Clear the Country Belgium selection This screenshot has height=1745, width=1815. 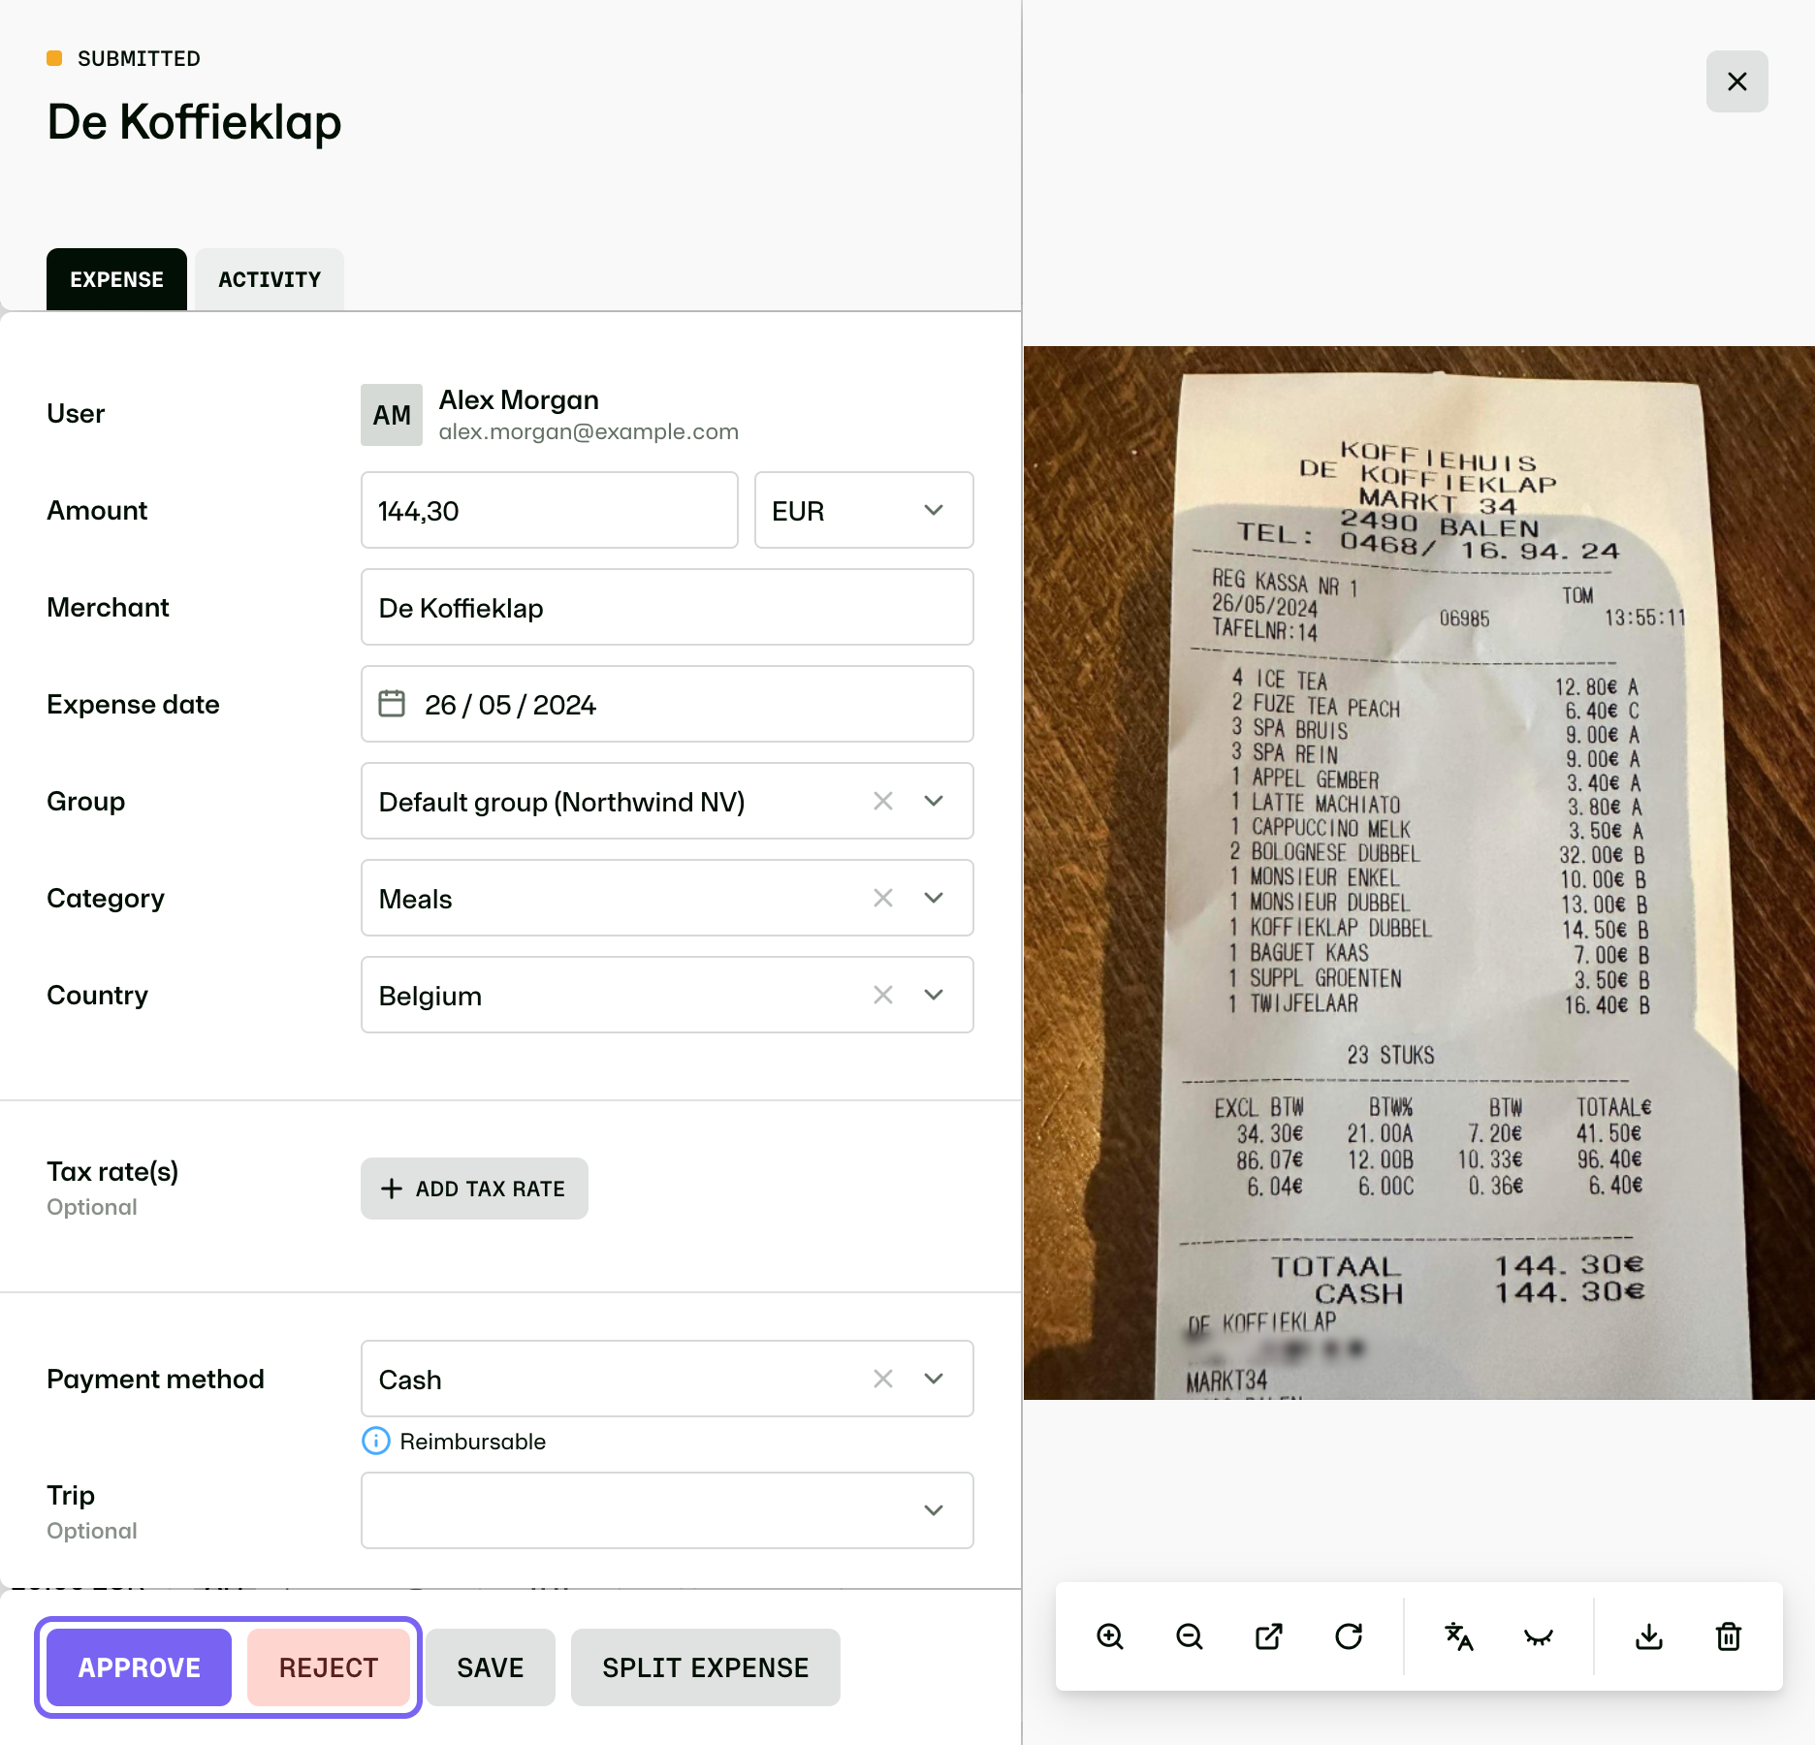[883, 995]
